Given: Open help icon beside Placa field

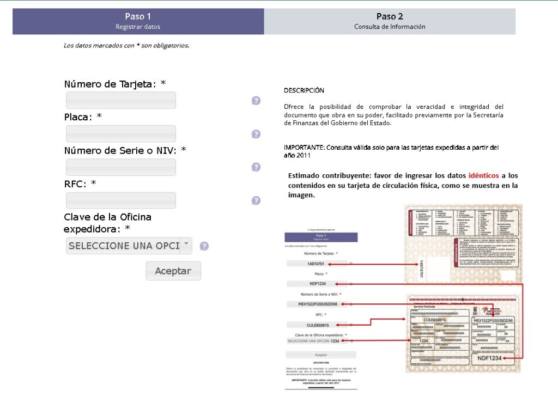Looking at the screenshot, I should tap(256, 134).
